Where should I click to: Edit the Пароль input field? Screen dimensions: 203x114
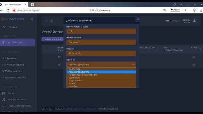101,54
